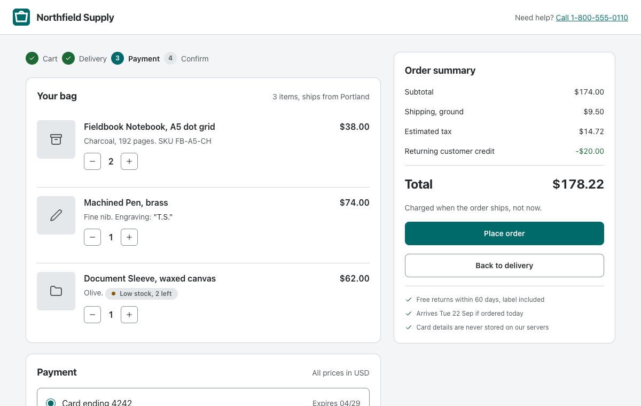Click the step 3 Payment circle
641x406 pixels.
(118, 58)
